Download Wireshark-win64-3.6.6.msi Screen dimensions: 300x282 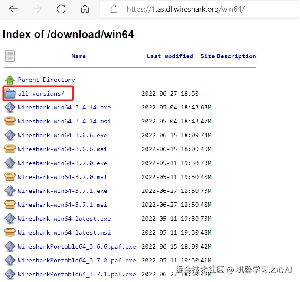point(62,149)
